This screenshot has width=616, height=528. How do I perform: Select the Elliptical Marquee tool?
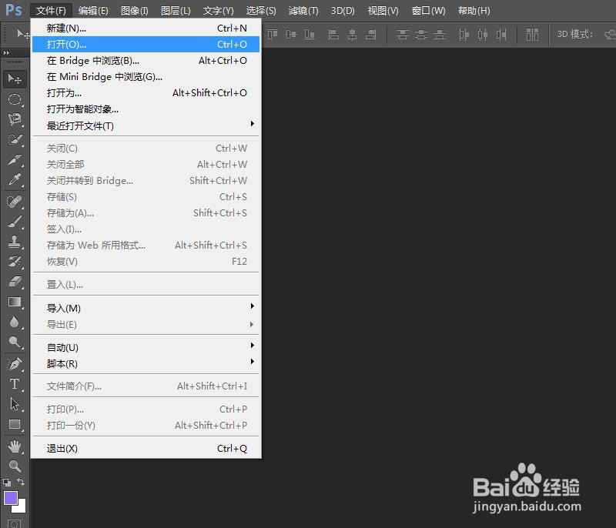tap(15, 99)
